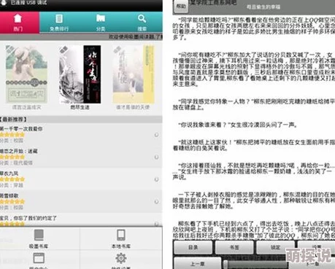Screen dimensions: 335x269
Task: Open the fourth recommended book, 分类 校园
Action: (81, 201)
